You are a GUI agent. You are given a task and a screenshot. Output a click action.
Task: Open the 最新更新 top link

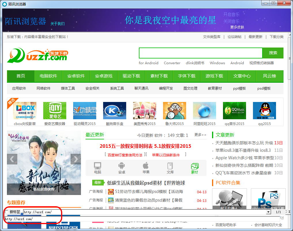point(256,37)
